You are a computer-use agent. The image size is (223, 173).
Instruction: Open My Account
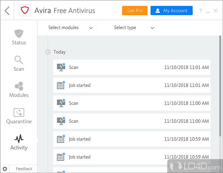[171, 11]
